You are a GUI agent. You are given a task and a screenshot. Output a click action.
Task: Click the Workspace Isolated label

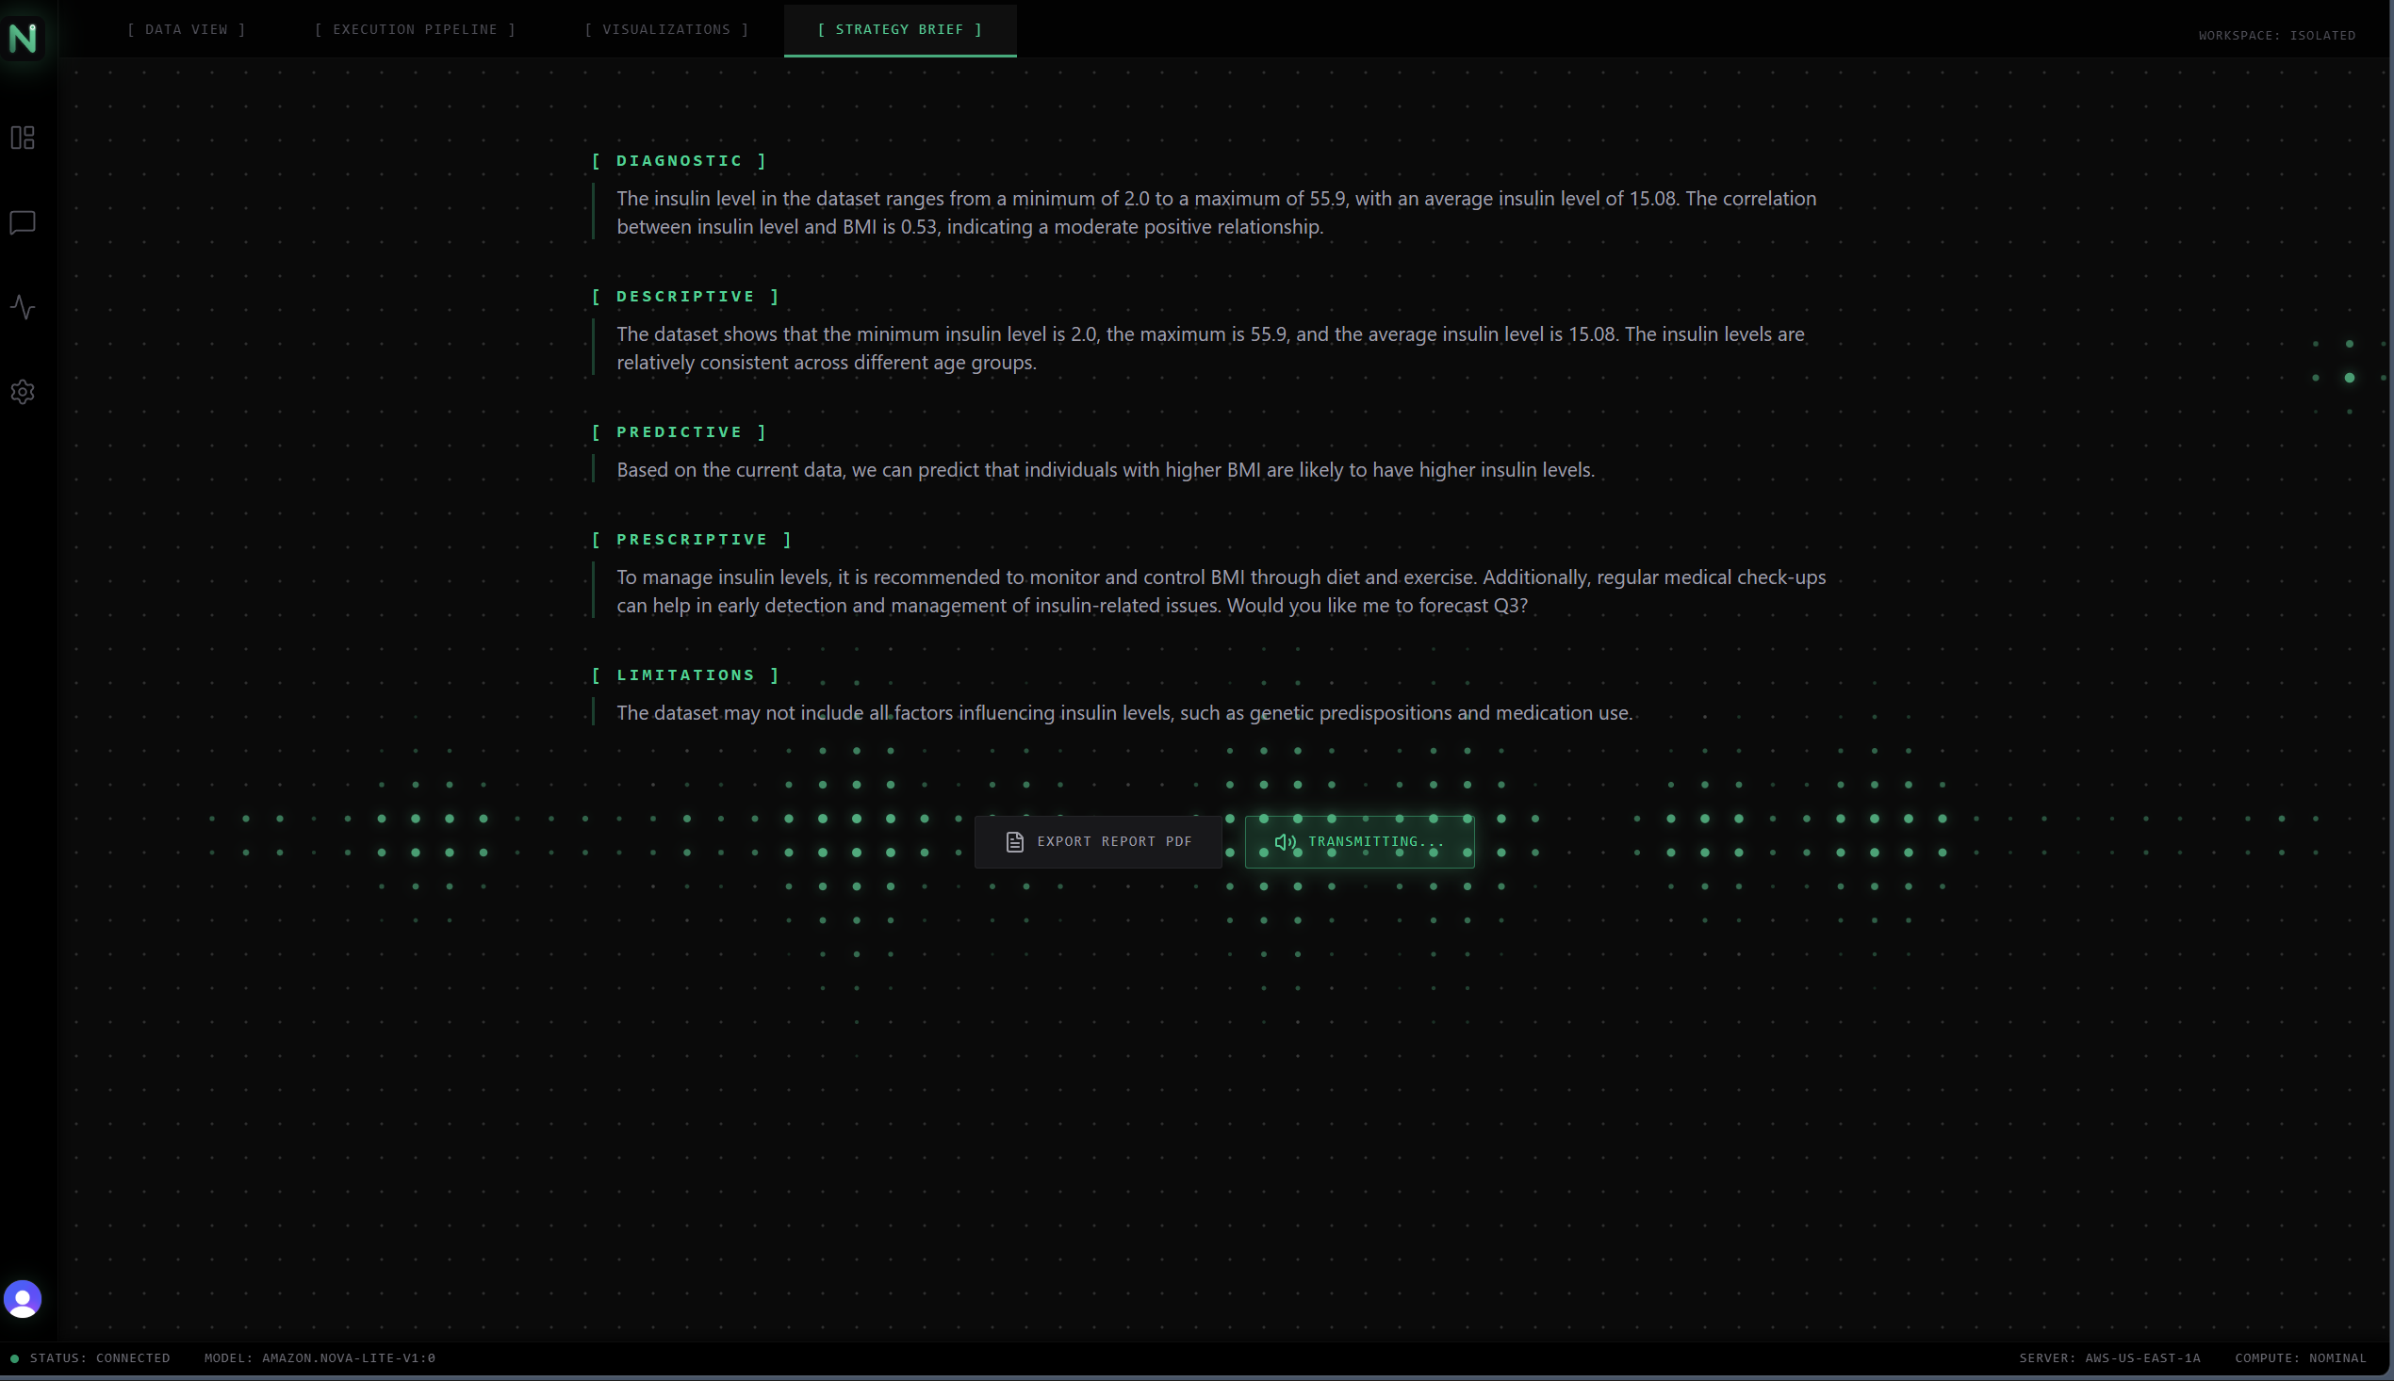(x=2276, y=35)
